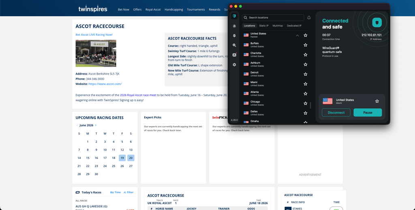Toggle favorite star for Detroit
Image resolution: width=415 pixels, height=210 pixels.
[x=306, y=74]
